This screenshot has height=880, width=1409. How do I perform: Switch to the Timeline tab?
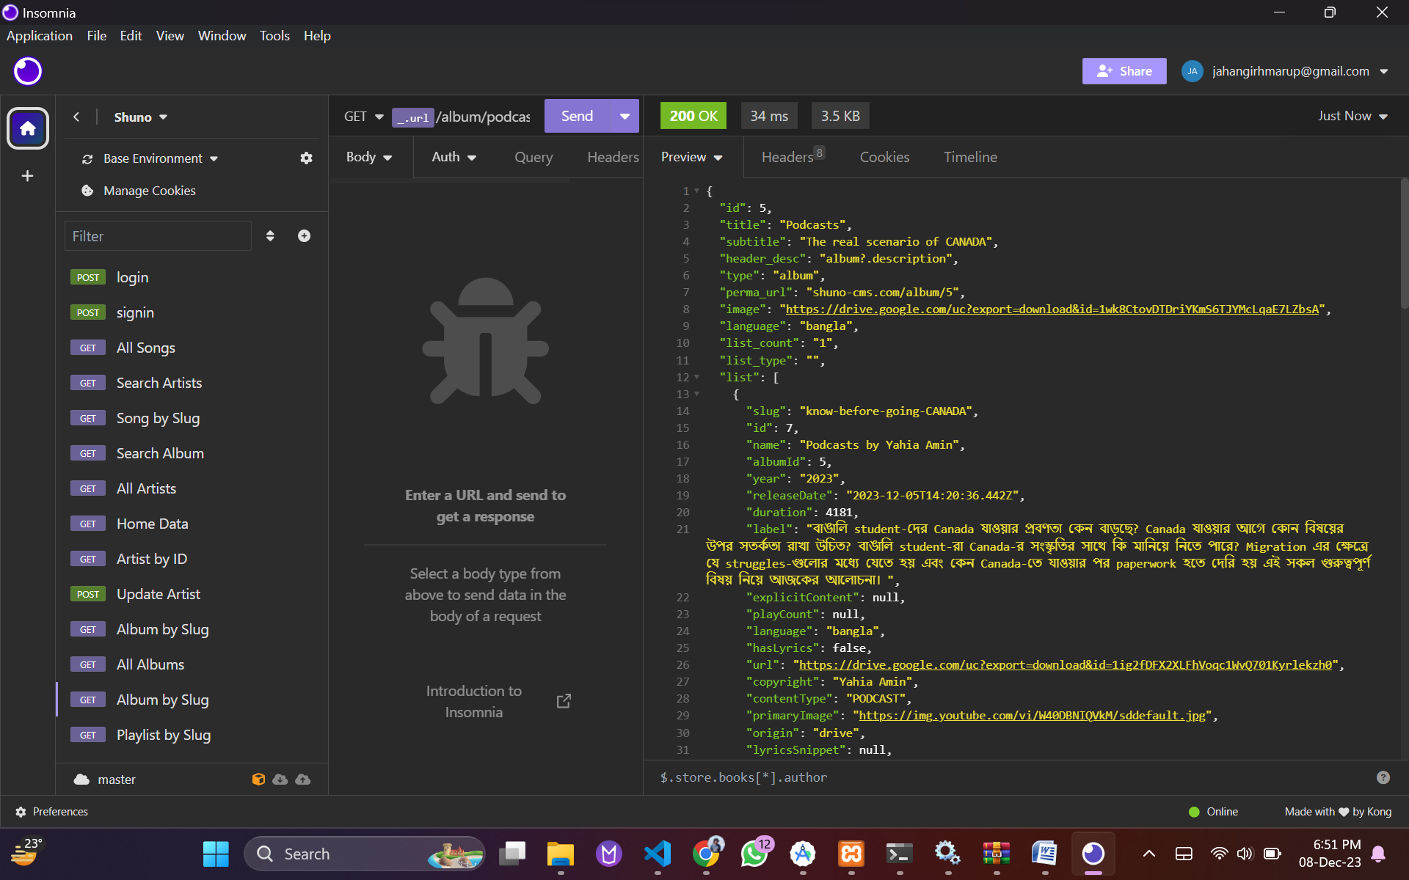coord(970,157)
